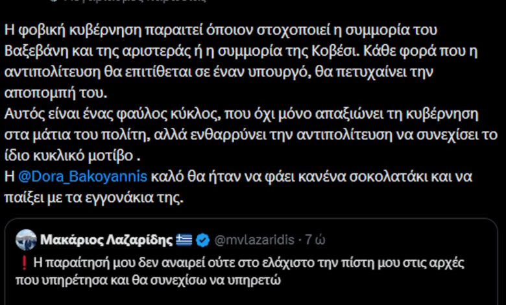
Task: Open Μακάριος Λαζαρίδης display name link
Action: (x=107, y=240)
